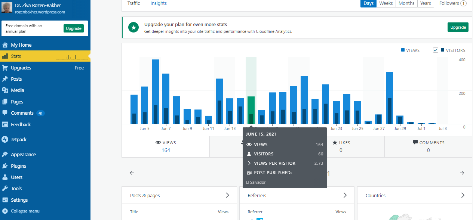Open El Salvador post in tooltip

click(256, 182)
